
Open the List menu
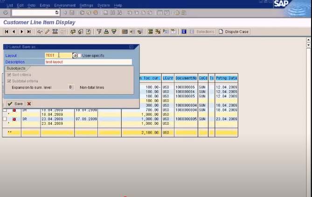[x=9, y=6]
